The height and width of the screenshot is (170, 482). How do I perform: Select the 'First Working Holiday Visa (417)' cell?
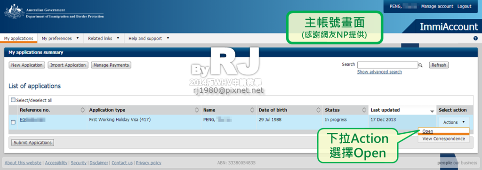coord(144,122)
